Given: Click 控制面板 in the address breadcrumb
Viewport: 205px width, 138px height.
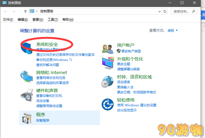Looking at the screenshot, I should [47, 11].
